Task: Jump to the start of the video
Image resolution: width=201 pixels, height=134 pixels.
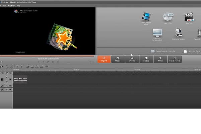Action: click(x=39, y=62)
